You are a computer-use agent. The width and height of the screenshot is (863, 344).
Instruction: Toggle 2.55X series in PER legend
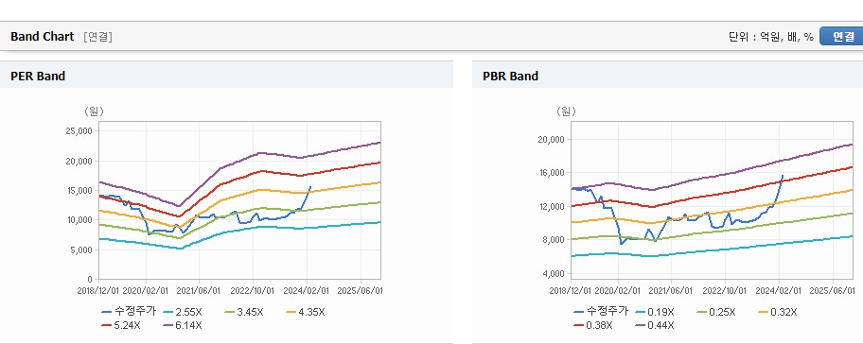(183, 312)
